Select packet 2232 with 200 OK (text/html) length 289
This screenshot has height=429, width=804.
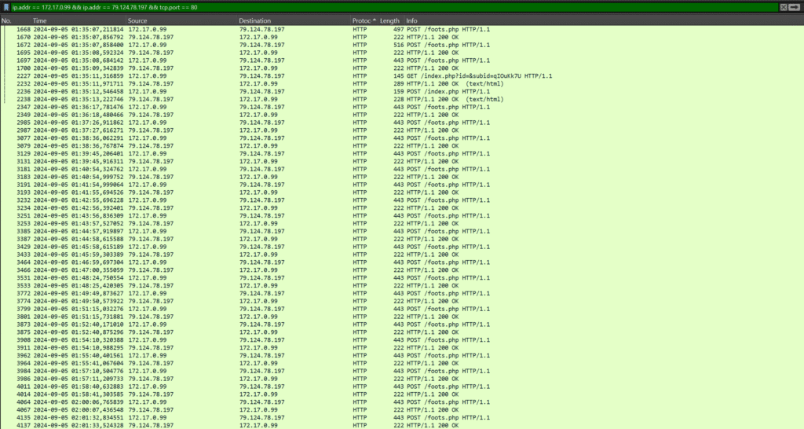[x=402, y=83]
